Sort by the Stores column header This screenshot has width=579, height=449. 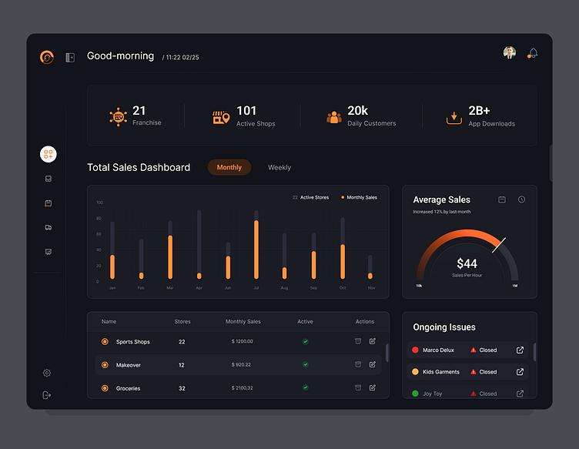182,322
